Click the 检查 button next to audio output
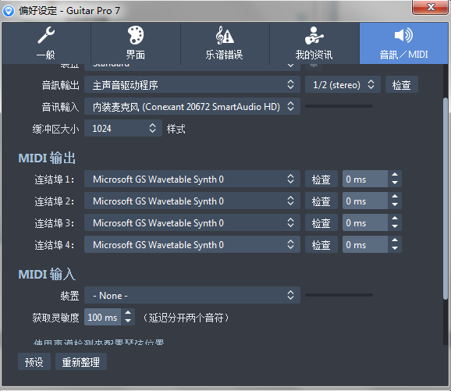451x391 pixels. [x=402, y=84]
